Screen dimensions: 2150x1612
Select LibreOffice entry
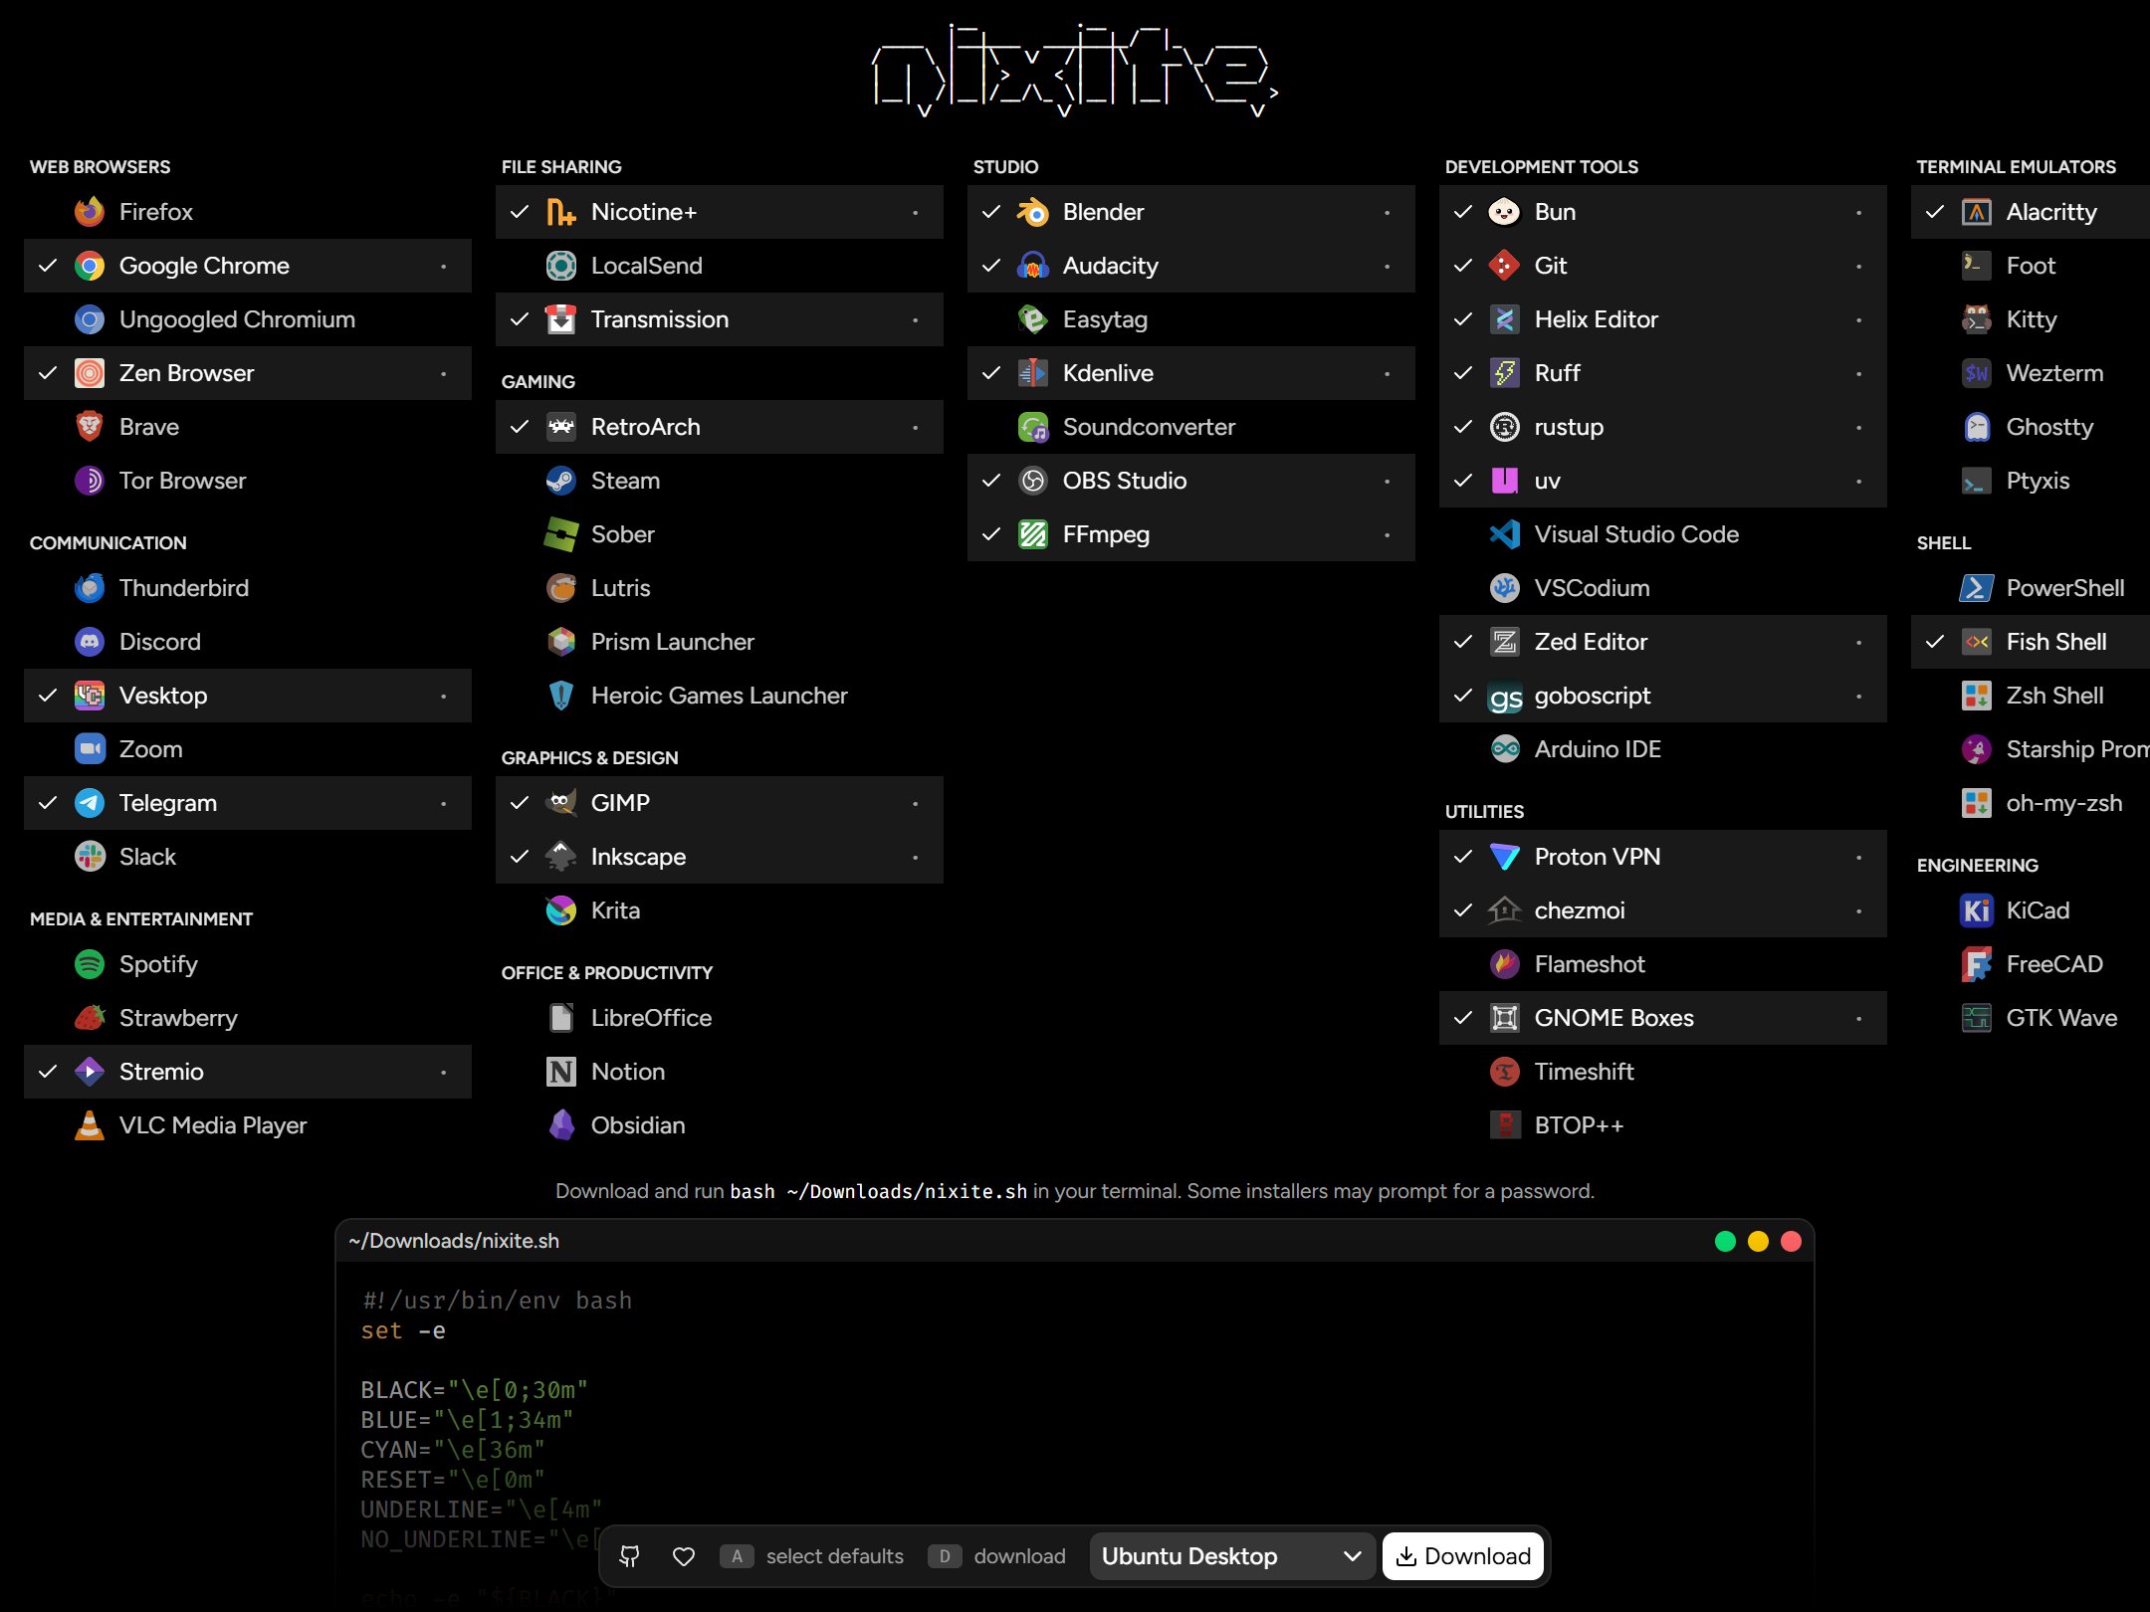click(x=720, y=1018)
